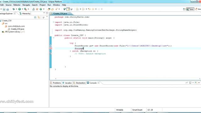The height and width of the screenshot is (113, 201).
Task: Click the Last Edit Location icon
Action: point(89,9)
